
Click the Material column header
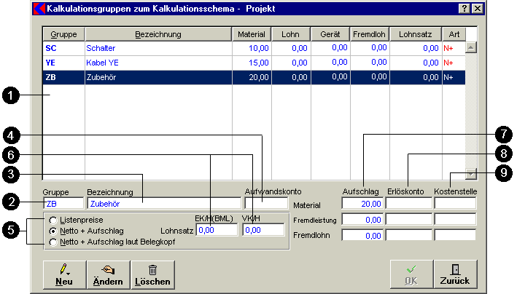coord(251,34)
